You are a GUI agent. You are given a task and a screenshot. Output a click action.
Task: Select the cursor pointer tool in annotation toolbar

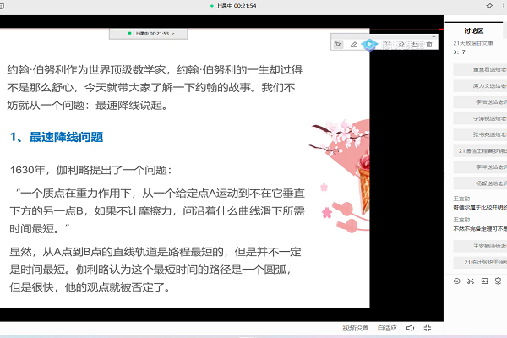[x=338, y=44]
